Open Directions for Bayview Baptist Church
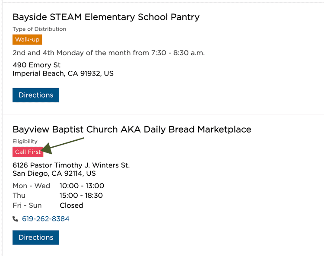 (36, 237)
